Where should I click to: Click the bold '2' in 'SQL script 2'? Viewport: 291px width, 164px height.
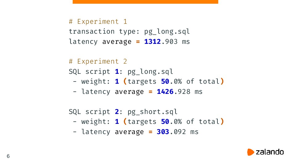[117, 111]
